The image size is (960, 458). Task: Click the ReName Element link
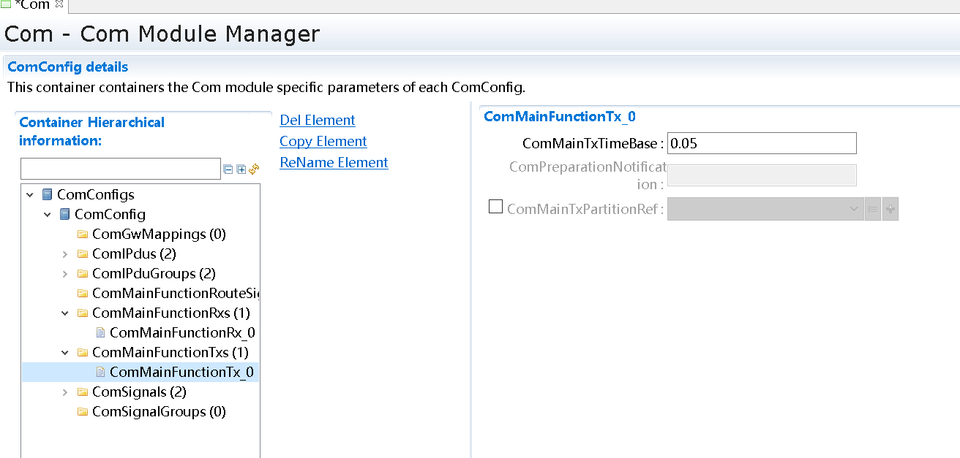[334, 163]
